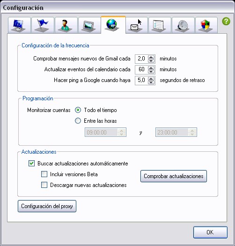This screenshot has width=235, height=246.
Task: Select the globe connection tab
Action: 113,25
